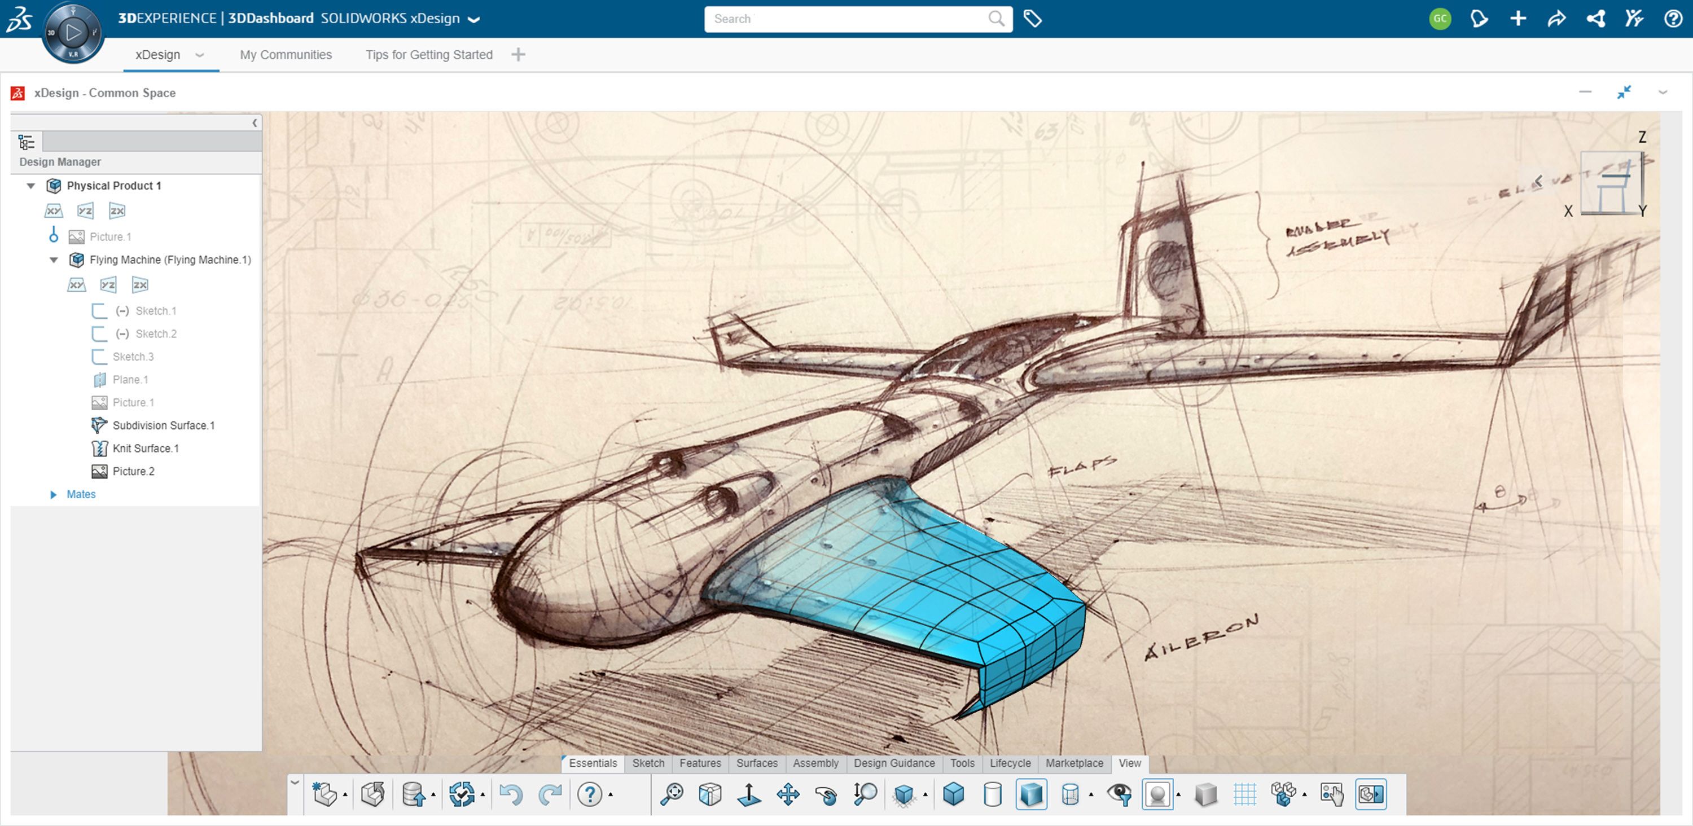Switch to the Sketch toolbar tab
This screenshot has width=1693, height=826.
point(648,763)
